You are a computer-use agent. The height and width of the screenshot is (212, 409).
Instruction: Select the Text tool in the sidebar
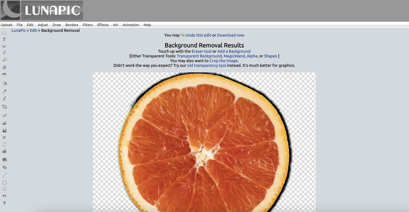click(x=4, y=40)
